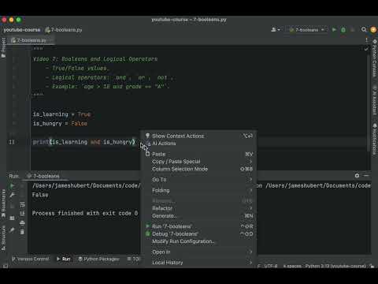
Task: Click the orange IDE updates avatar icon
Action: (x=373, y=30)
